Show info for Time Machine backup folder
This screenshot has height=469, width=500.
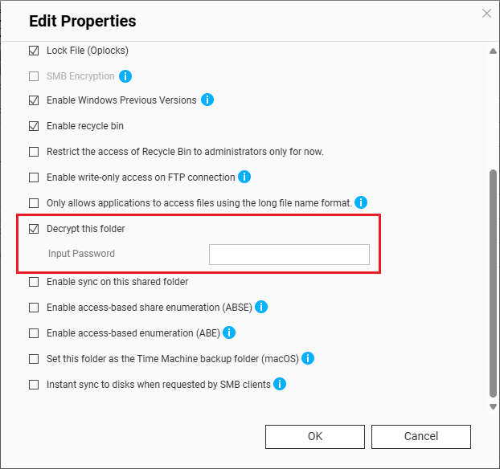pos(307,358)
